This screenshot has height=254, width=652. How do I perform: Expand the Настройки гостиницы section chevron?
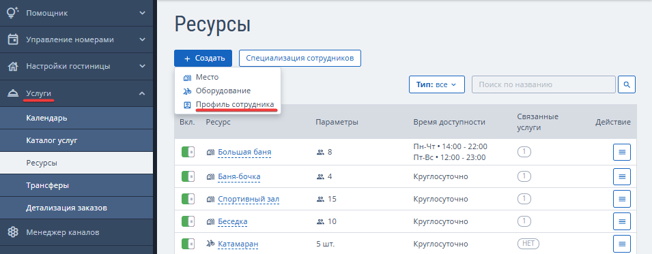tap(142, 66)
